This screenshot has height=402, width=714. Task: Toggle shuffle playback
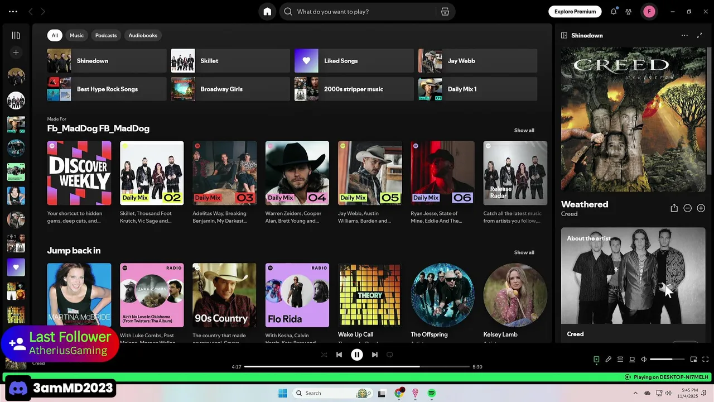pos(324,355)
